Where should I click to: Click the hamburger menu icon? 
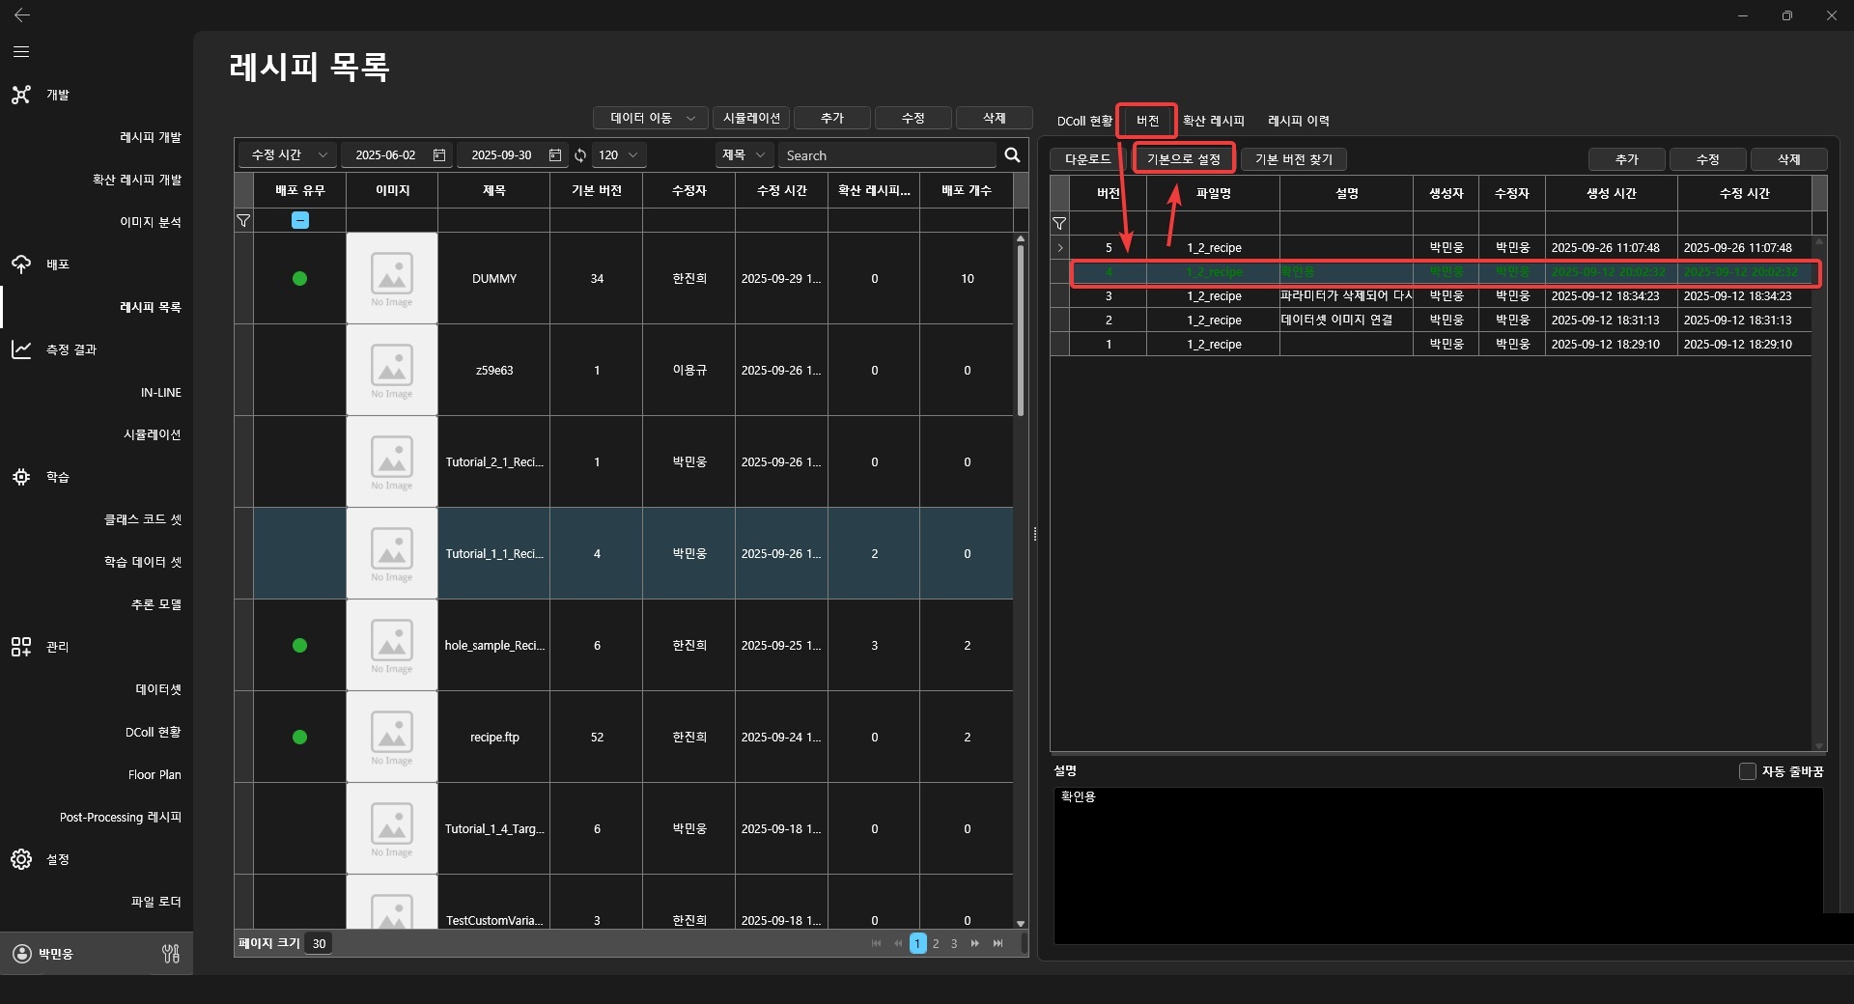21,52
